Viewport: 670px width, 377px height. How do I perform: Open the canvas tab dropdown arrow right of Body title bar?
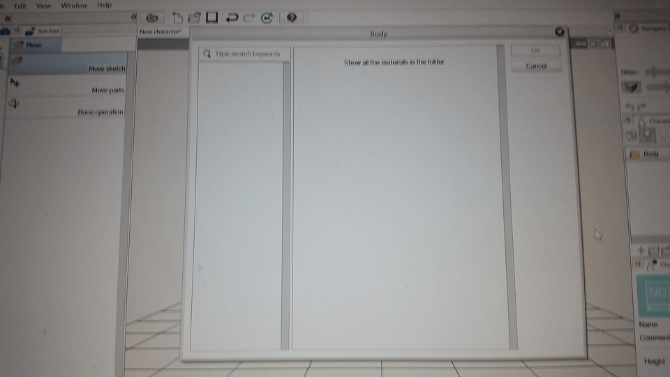[x=609, y=30]
